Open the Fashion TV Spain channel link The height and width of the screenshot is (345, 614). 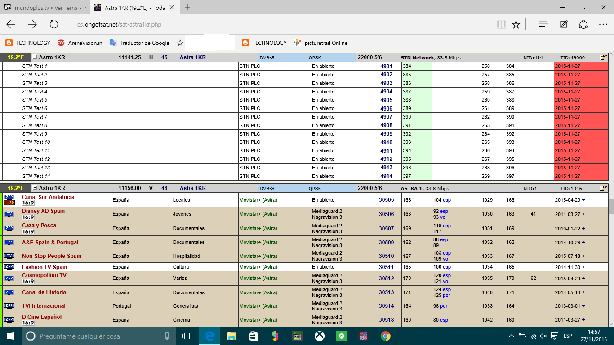[44, 267]
